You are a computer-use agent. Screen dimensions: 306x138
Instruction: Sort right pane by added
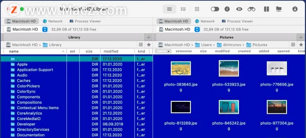coord(264,51)
